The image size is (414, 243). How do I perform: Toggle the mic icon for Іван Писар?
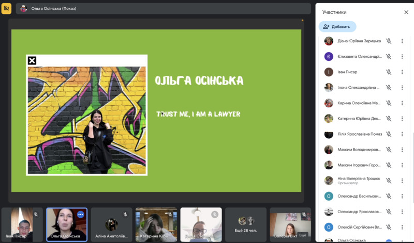pyautogui.click(x=389, y=72)
